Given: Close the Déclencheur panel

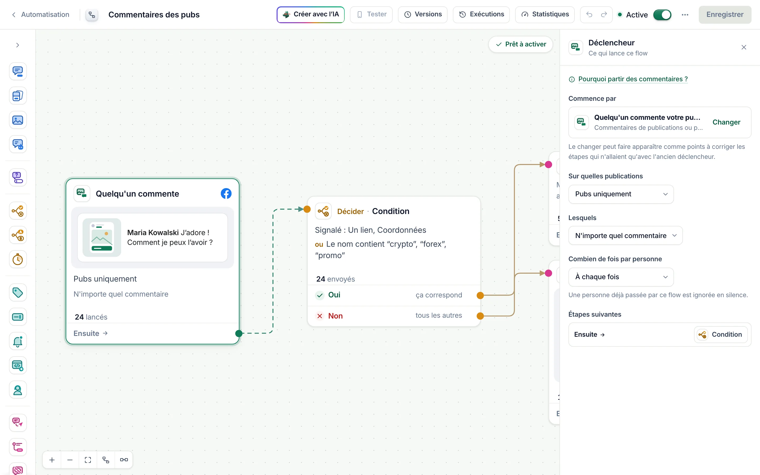Looking at the screenshot, I should (x=744, y=47).
